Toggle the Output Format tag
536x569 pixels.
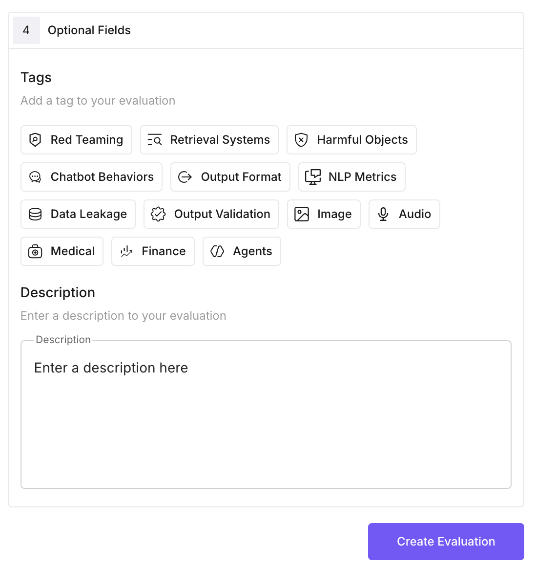click(230, 177)
